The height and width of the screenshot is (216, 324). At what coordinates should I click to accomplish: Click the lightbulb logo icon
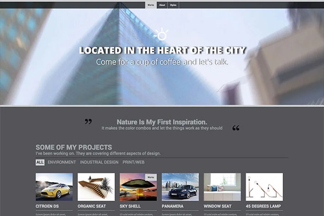click(161, 34)
